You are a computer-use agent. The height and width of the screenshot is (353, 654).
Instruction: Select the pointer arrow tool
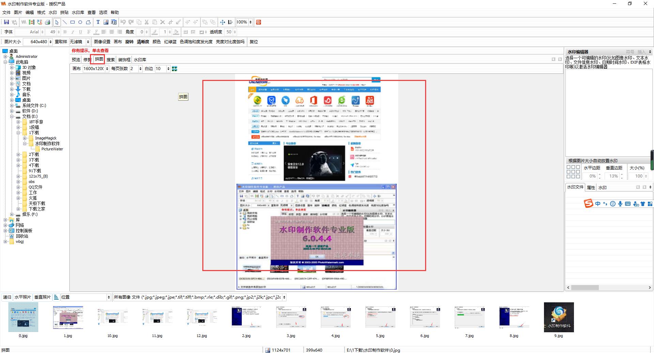pos(57,22)
